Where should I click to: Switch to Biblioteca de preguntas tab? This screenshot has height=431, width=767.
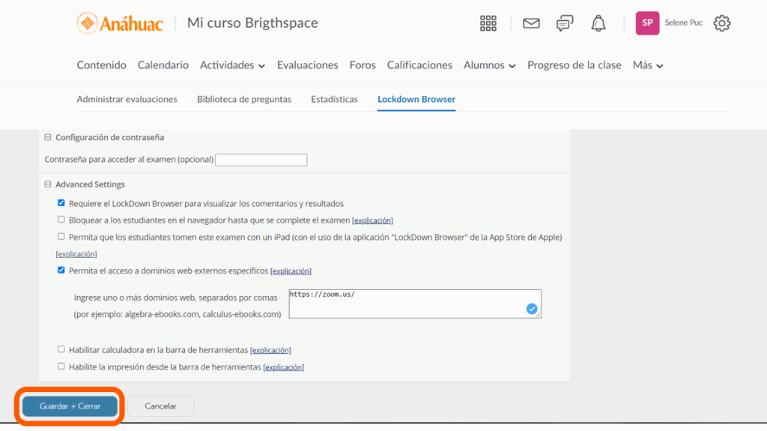pos(244,99)
